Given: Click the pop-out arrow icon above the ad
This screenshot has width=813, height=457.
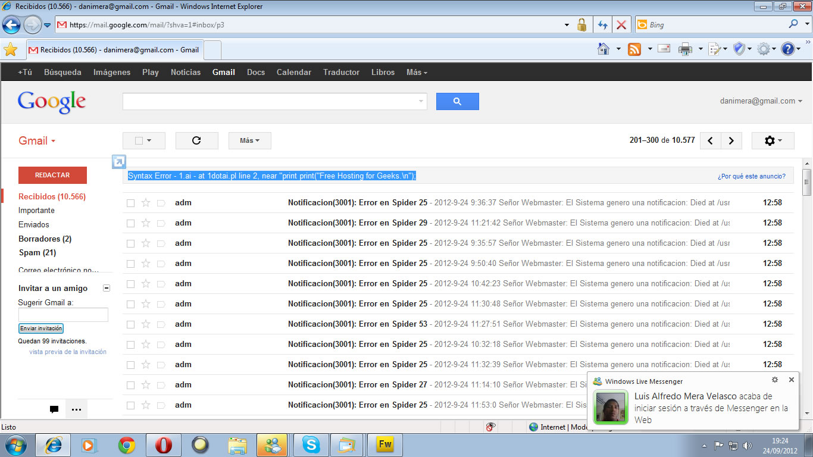Looking at the screenshot, I should pos(119,162).
